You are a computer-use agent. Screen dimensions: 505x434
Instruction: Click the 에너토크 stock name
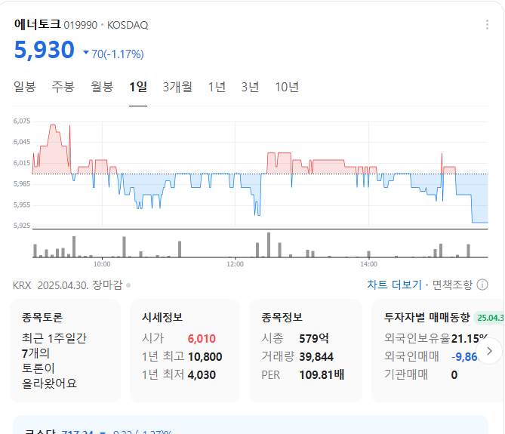[37, 24]
